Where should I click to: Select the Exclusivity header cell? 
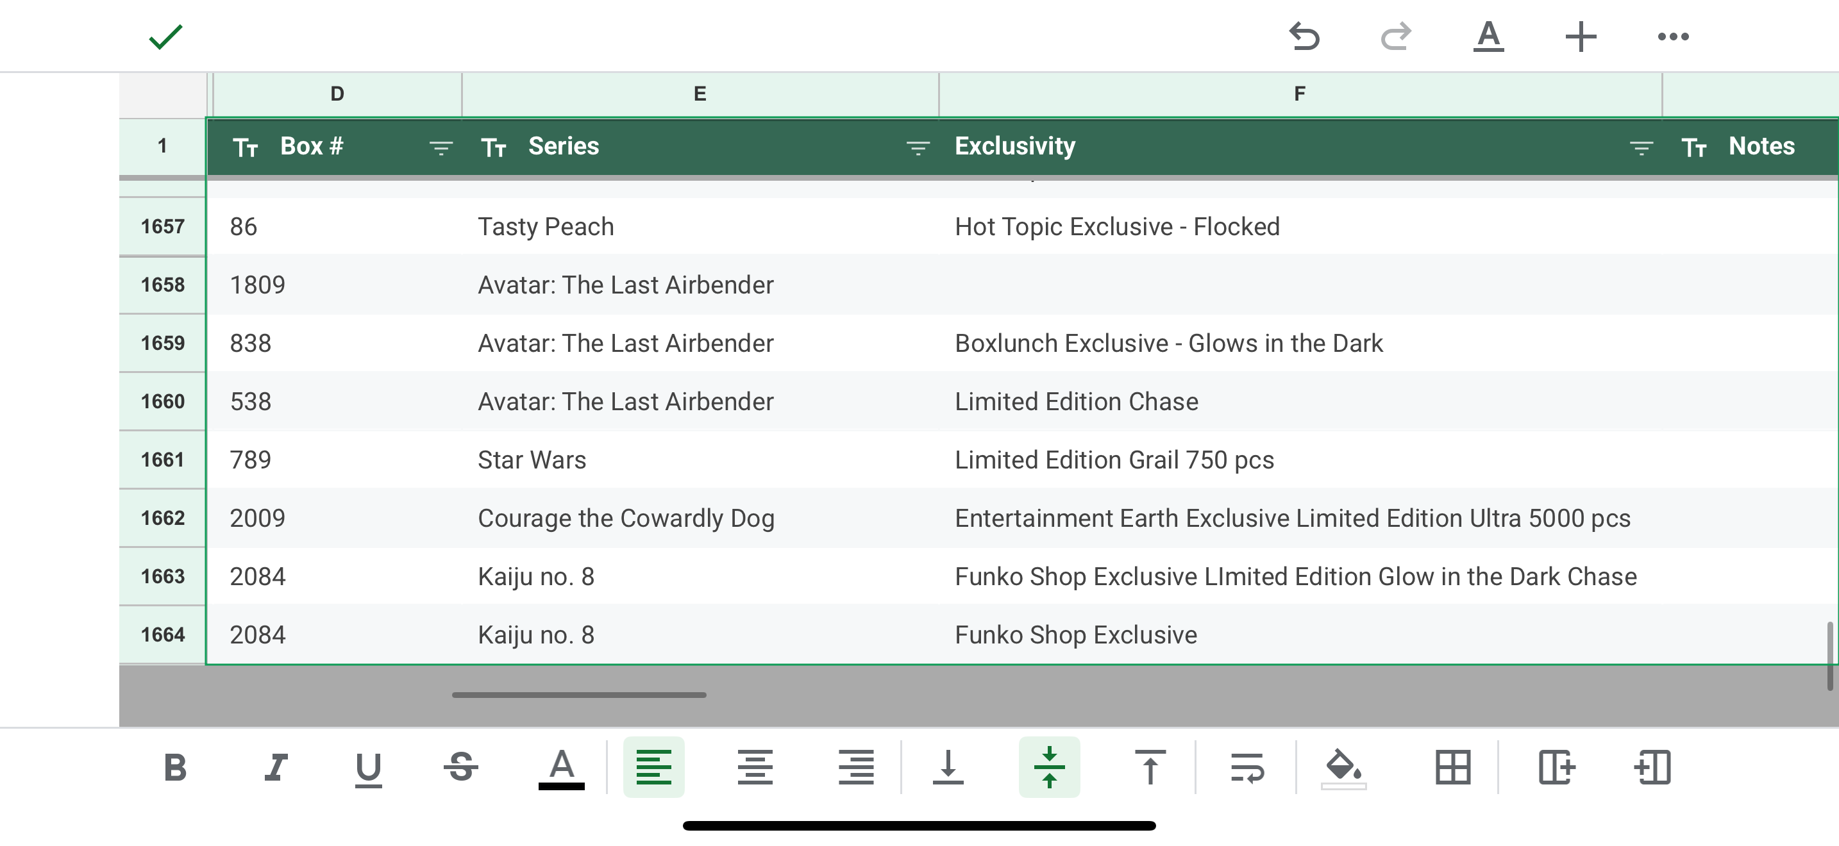click(x=1300, y=146)
